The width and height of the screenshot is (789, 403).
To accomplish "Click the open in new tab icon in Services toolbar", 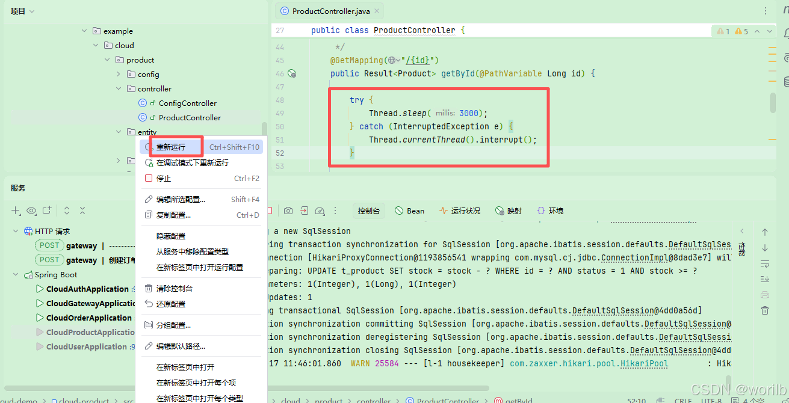I will (47, 211).
